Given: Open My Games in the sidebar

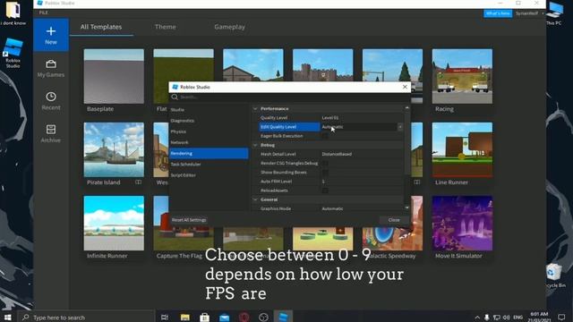Looking at the screenshot, I should 51,69.
